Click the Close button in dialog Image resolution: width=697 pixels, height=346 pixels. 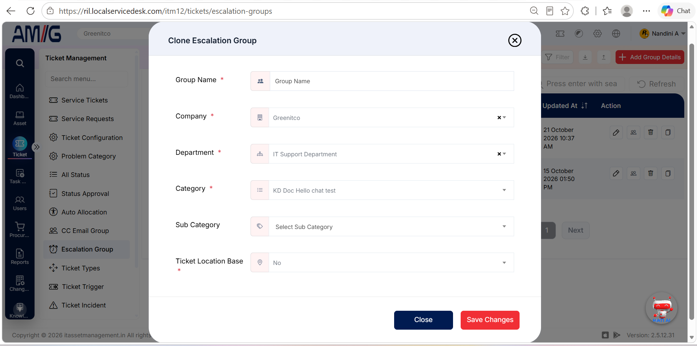point(423,320)
